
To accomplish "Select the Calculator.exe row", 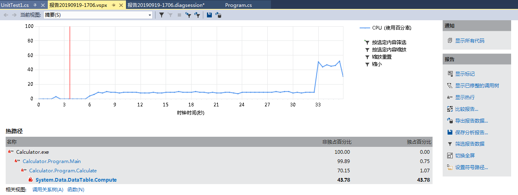I will click(219, 152).
